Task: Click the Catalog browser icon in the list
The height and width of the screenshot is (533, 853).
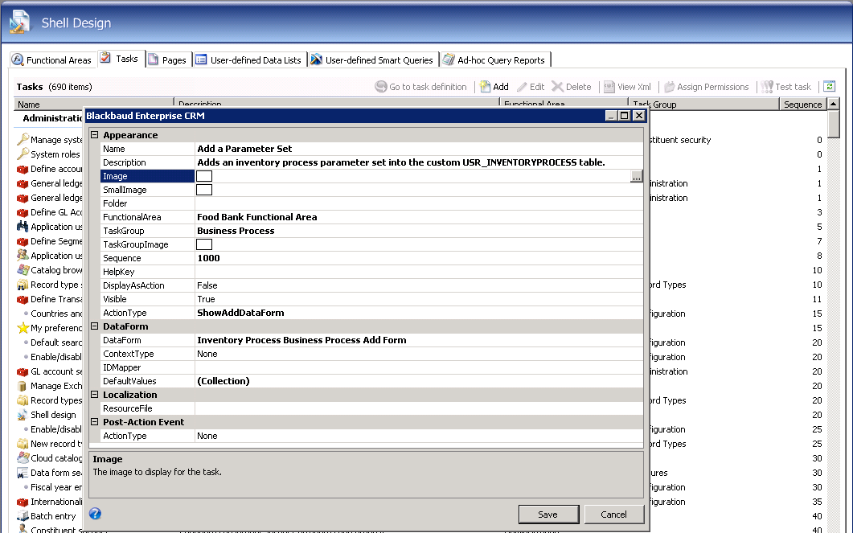Action: (23, 270)
